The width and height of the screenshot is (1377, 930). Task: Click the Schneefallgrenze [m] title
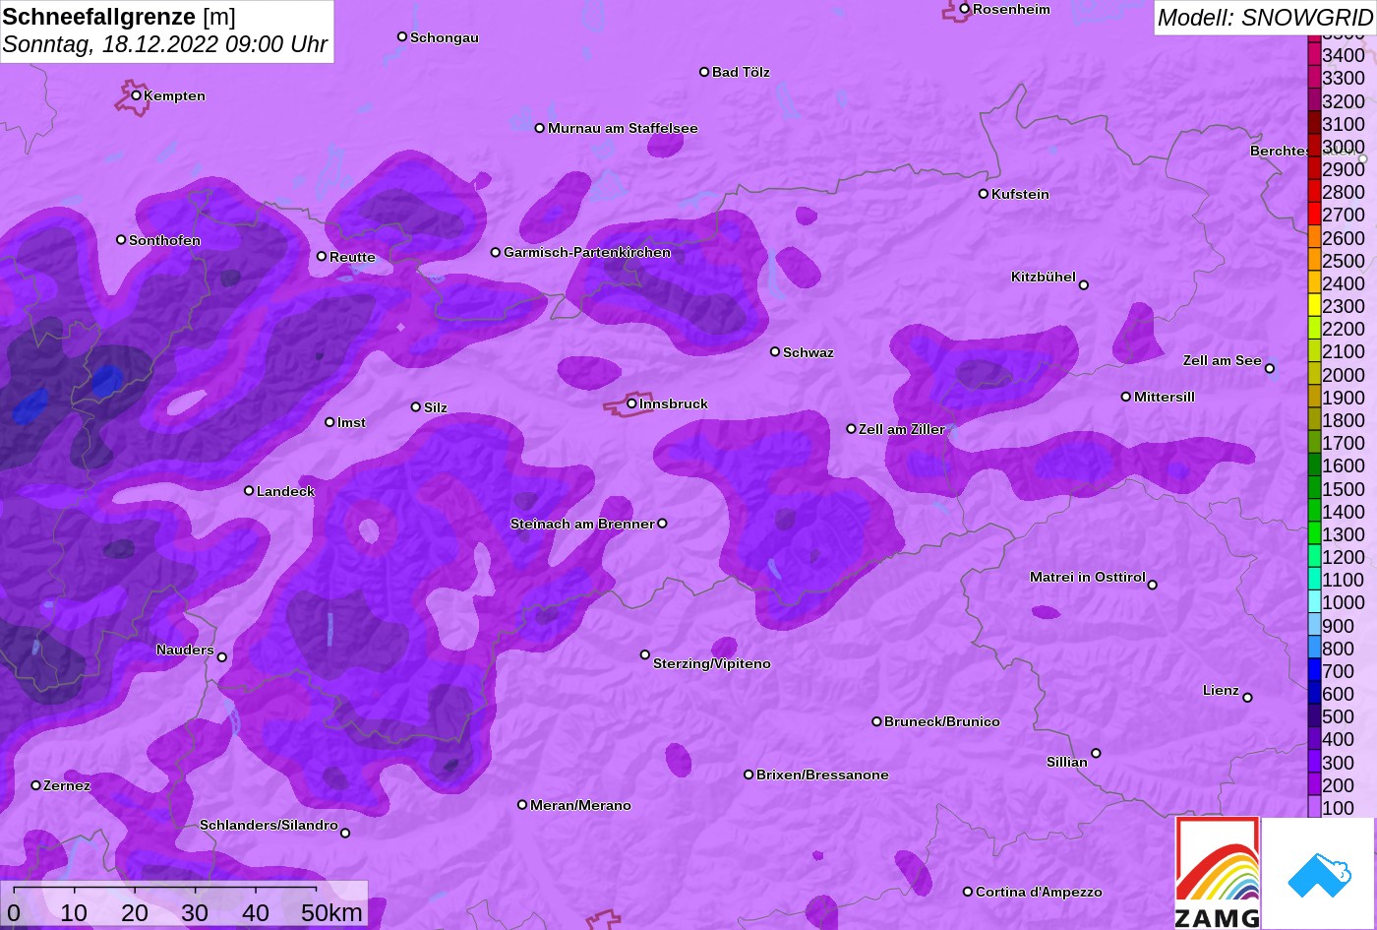pyautogui.click(x=119, y=17)
